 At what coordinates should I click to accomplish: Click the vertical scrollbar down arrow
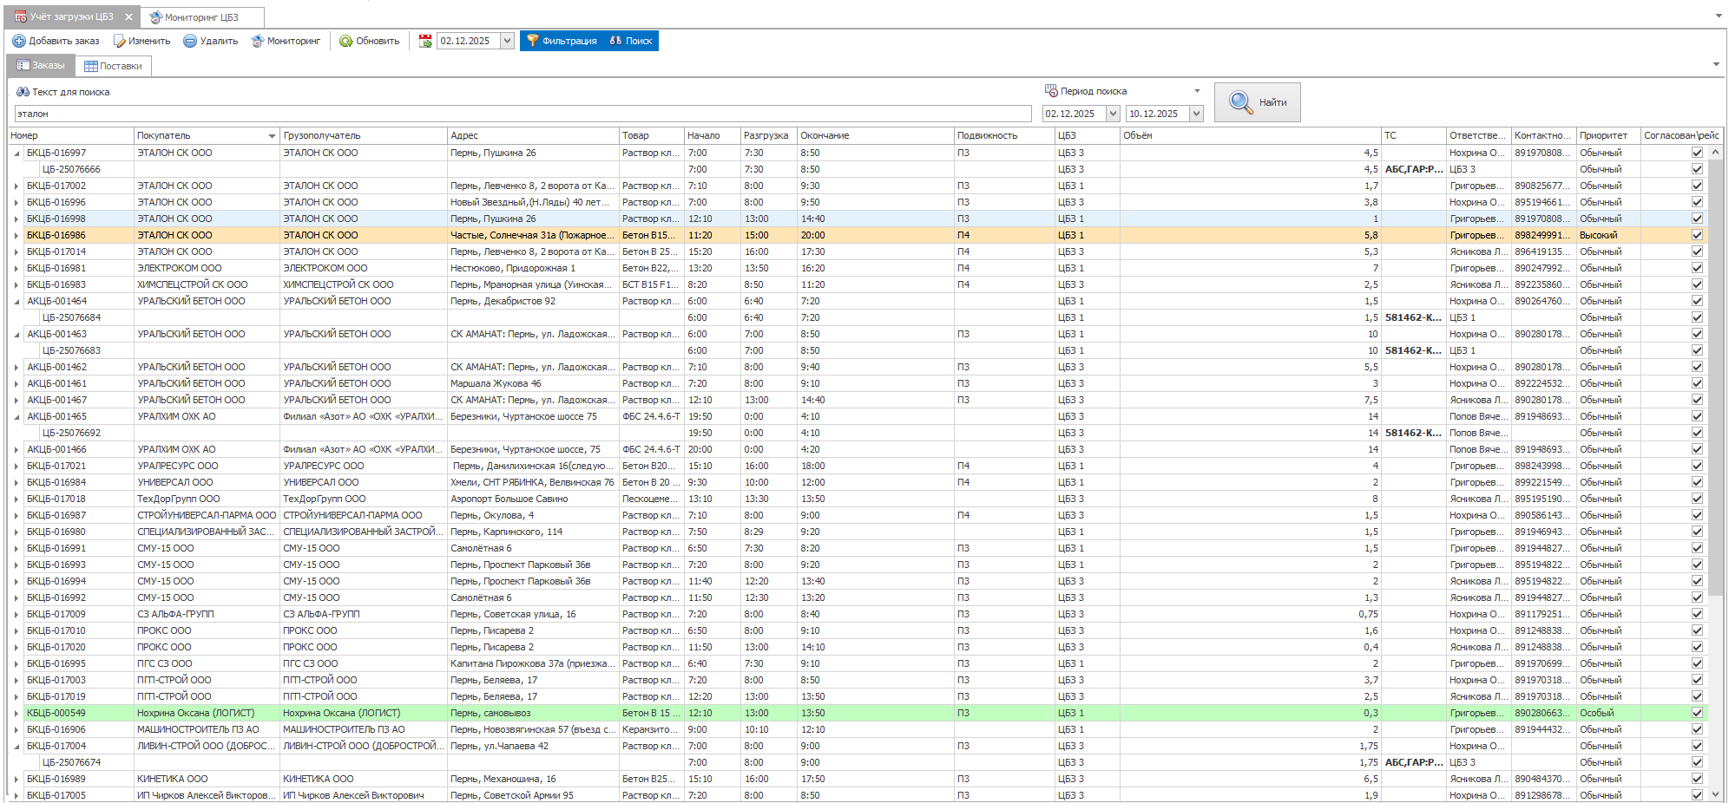(x=1715, y=794)
